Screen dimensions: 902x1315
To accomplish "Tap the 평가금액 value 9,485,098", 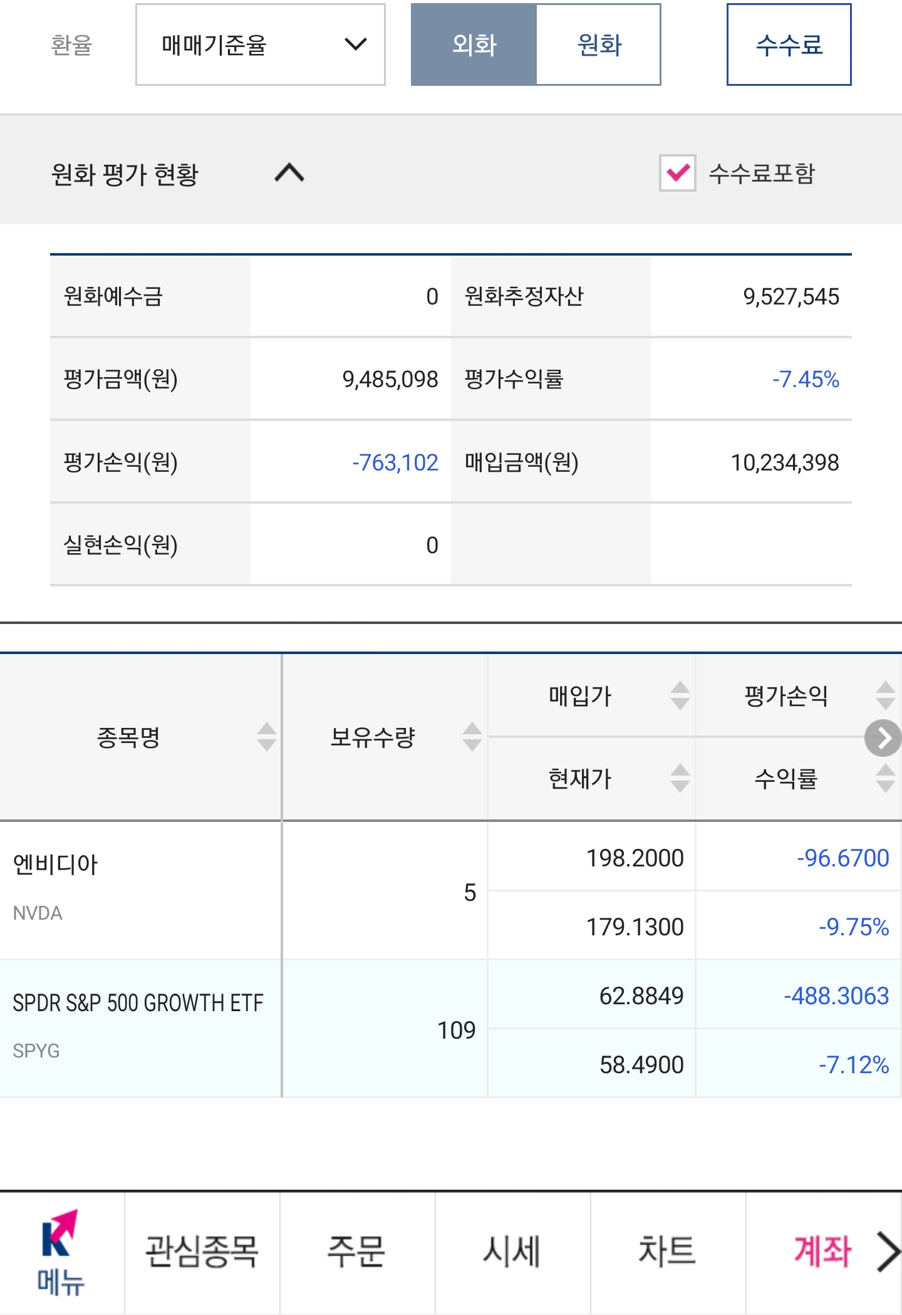I will coord(390,379).
